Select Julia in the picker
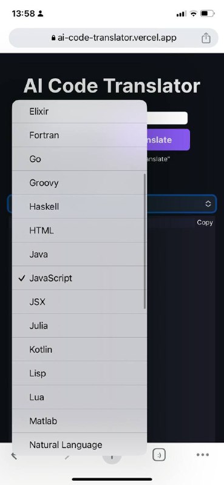The image size is (224, 485). click(80, 326)
